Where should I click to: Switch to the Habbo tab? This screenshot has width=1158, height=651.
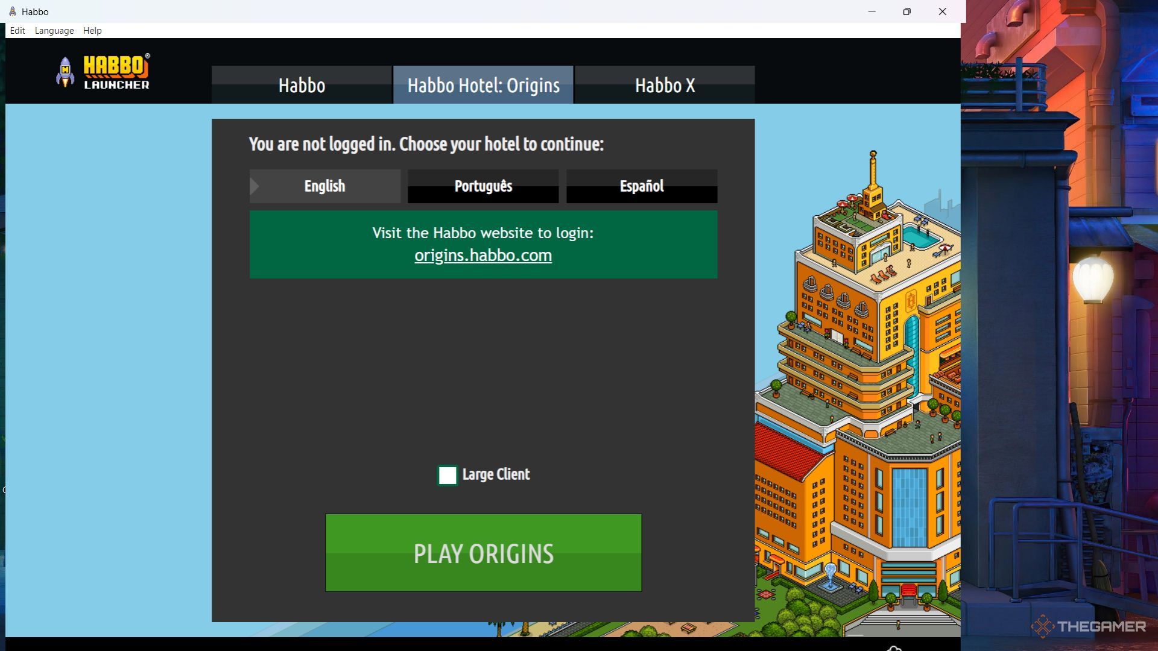302,84
